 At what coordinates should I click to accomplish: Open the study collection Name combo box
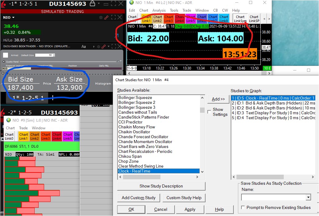309,197
